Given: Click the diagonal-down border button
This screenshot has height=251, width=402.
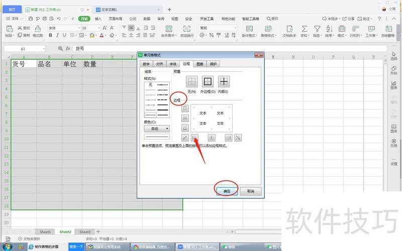Looking at the screenshot, I should pyautogui.click(x=238, y=137).
